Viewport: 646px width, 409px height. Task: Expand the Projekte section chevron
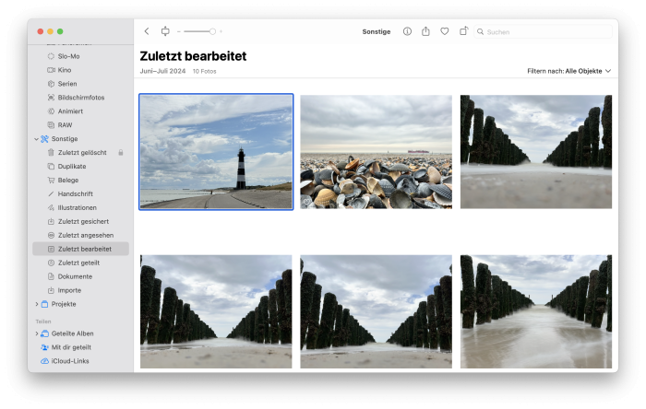click(36, 304)
